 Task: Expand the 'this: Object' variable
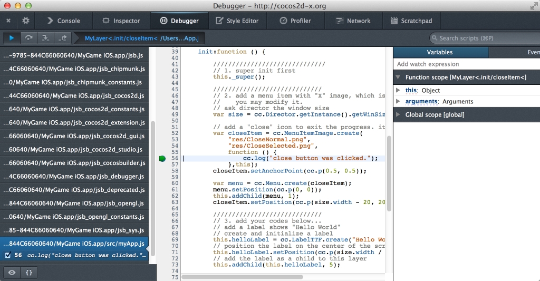coord(398,90)
